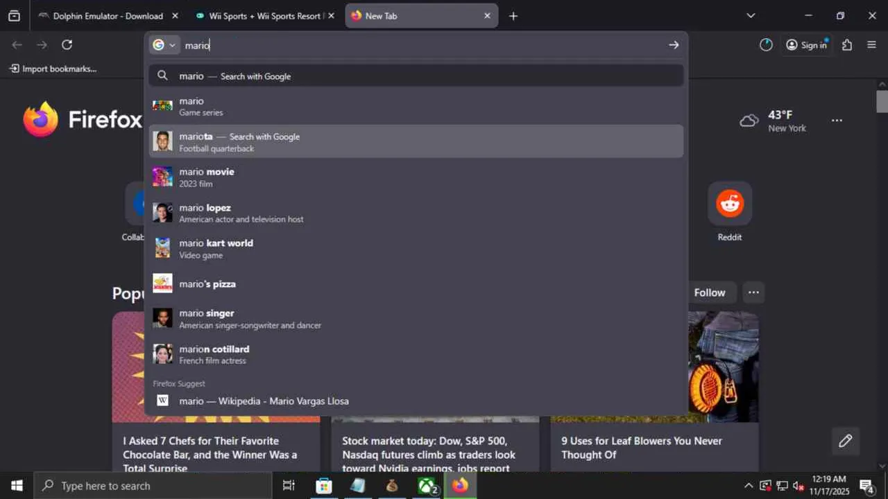Select the 'mariota' Football quarterback suggestion
Screen dimensions: 888x499
[x=416, y=142]
